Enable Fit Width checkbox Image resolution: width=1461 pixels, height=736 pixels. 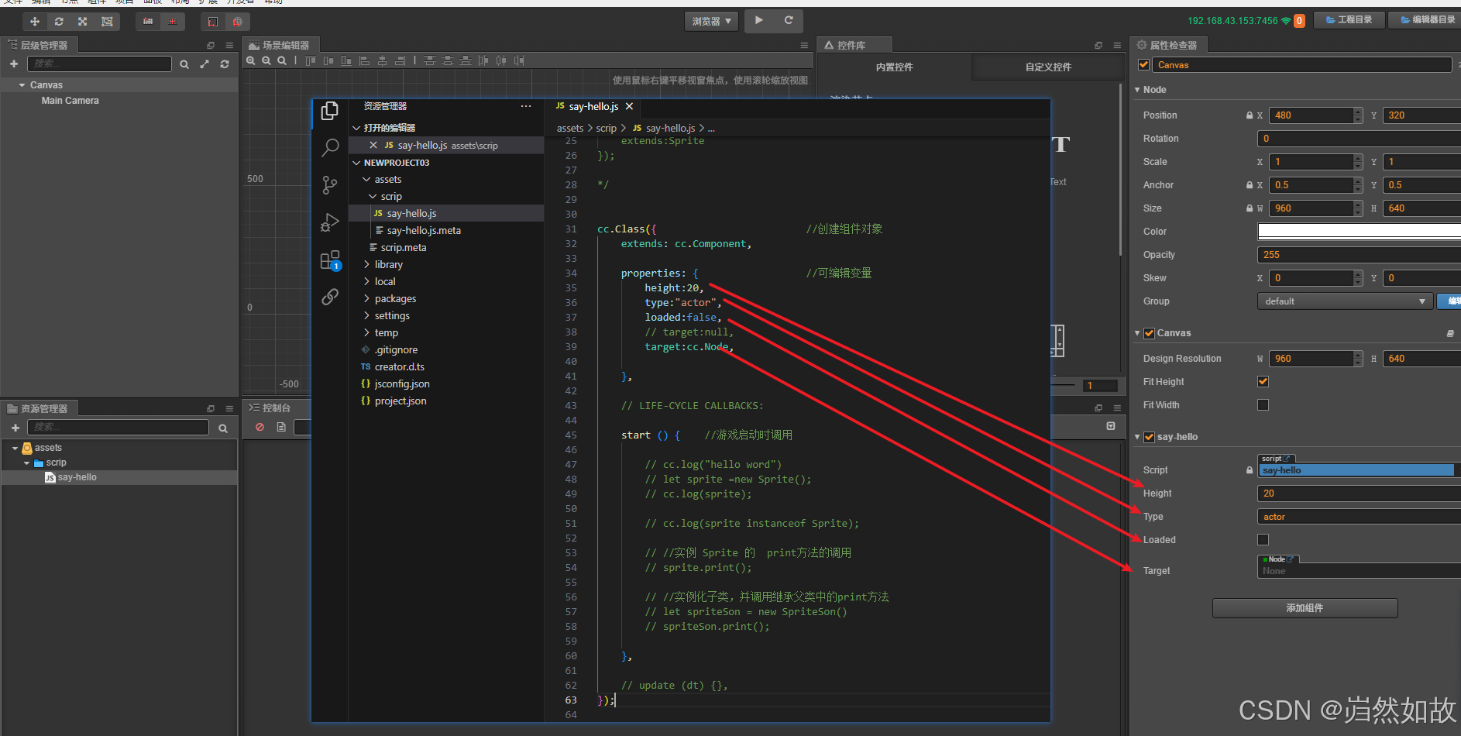(1263, 404)
